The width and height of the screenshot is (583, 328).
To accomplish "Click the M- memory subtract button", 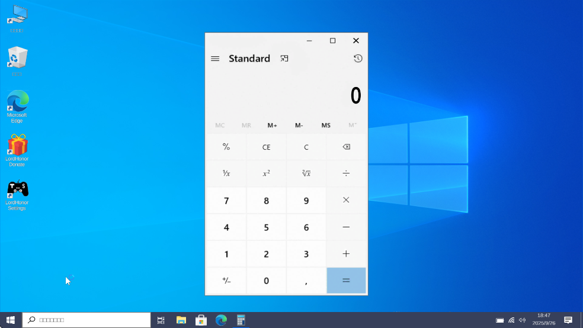I will pyautogui.click(x=299, y=126).
